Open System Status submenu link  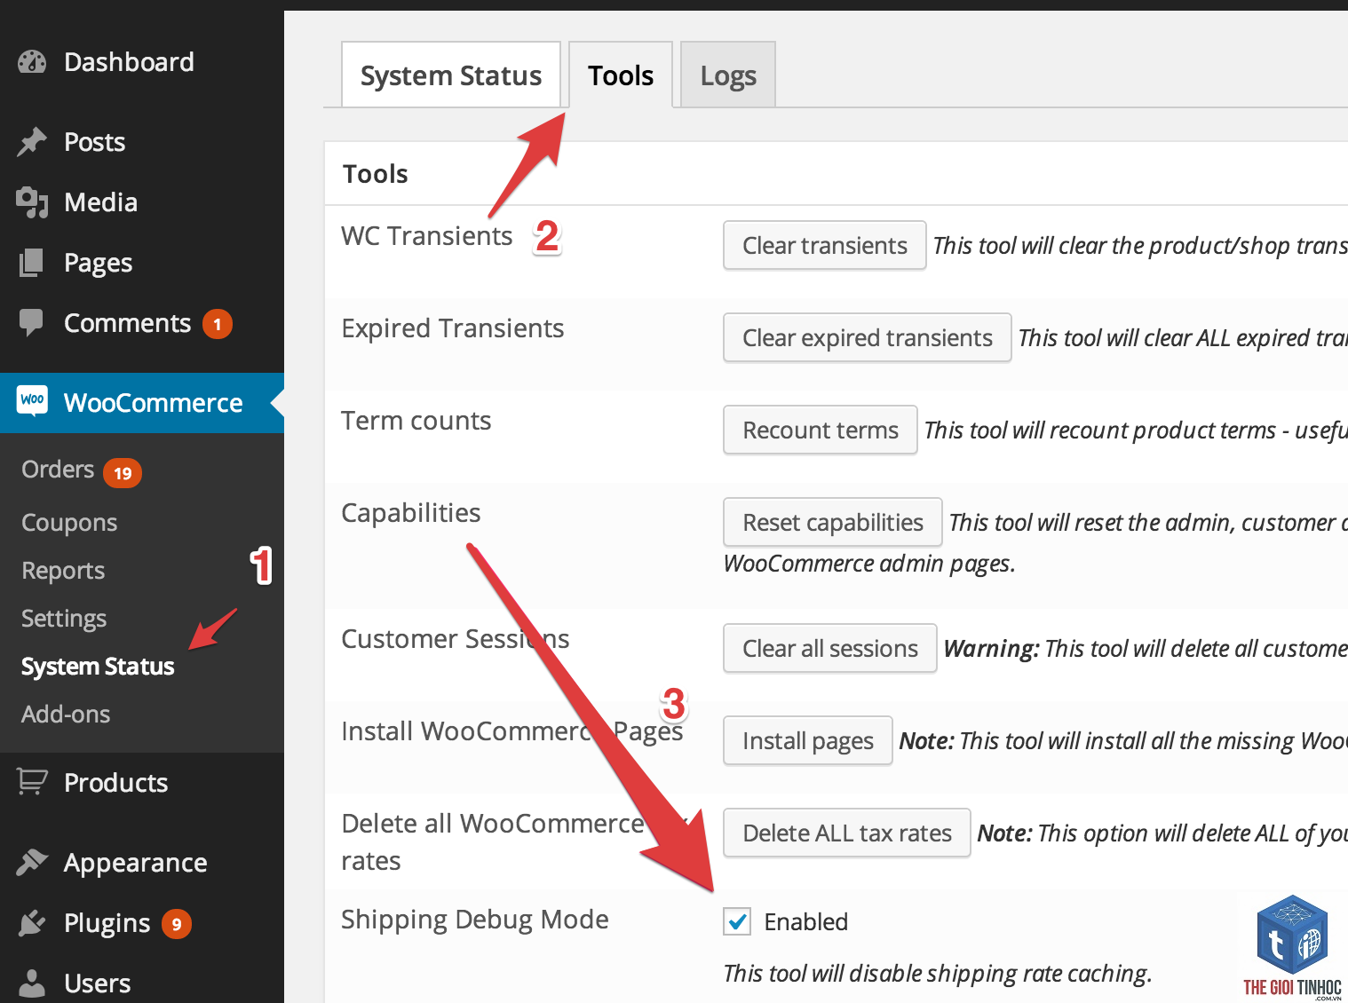[x=98, y=667]
